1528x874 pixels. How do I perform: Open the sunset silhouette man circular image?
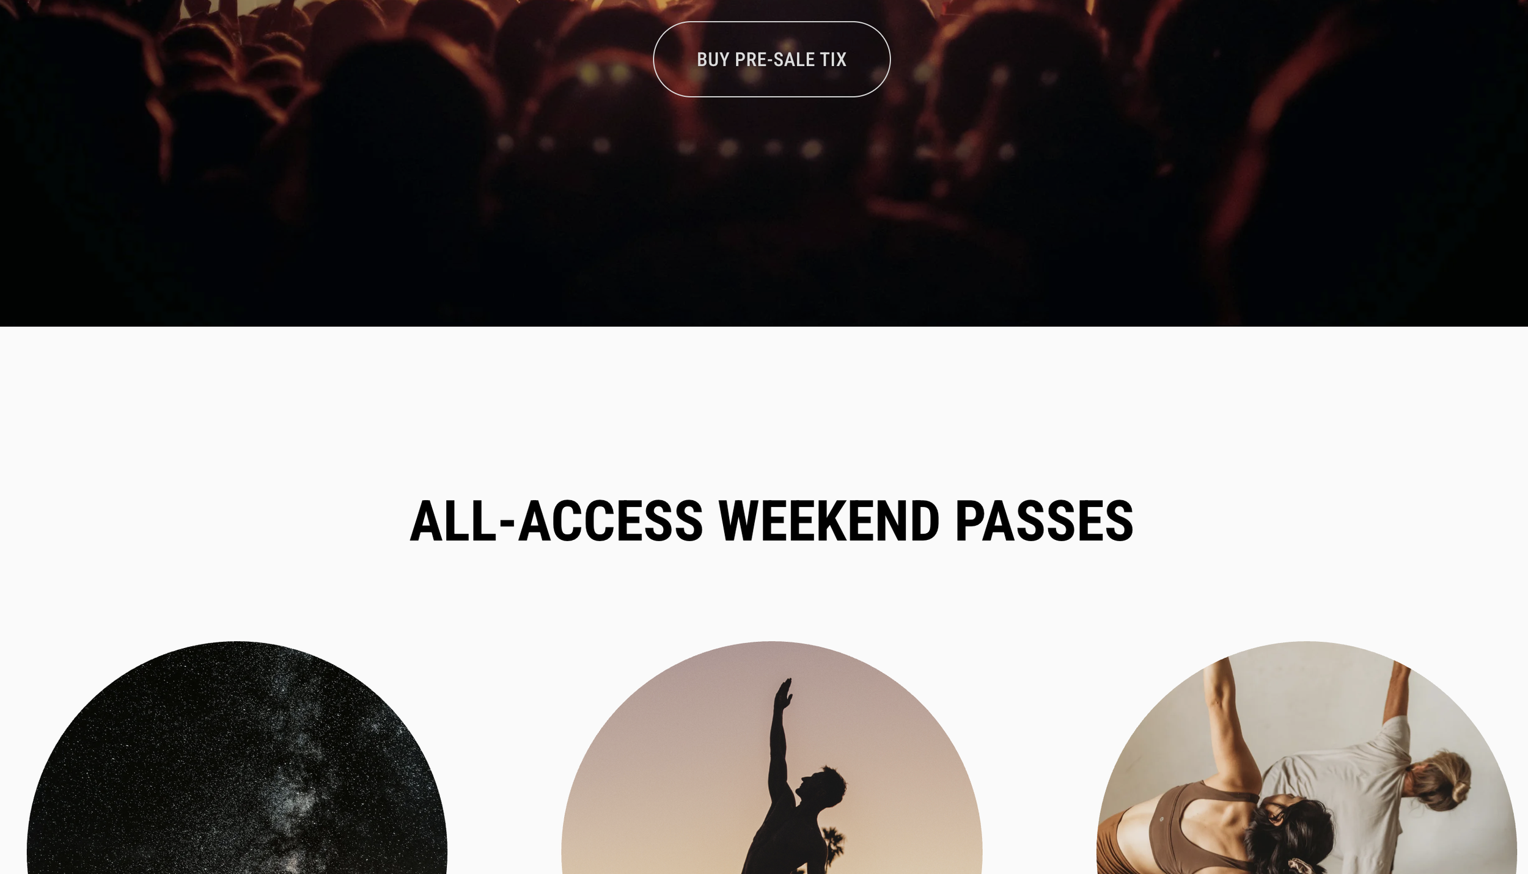click(x=771, y=757)
